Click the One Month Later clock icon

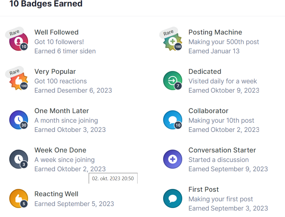(x=19, y=120)
